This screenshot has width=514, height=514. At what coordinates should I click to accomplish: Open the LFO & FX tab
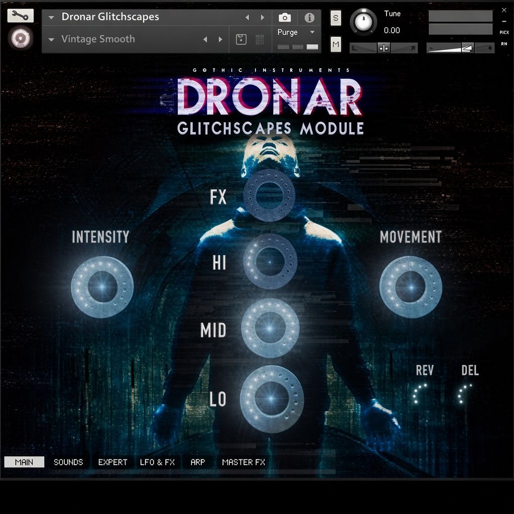coord(157,462)
